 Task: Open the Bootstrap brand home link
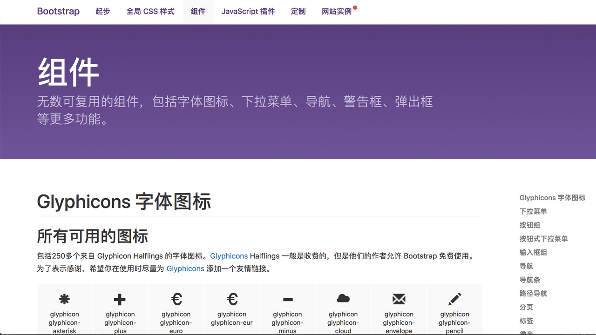click(x=58, y=11)
